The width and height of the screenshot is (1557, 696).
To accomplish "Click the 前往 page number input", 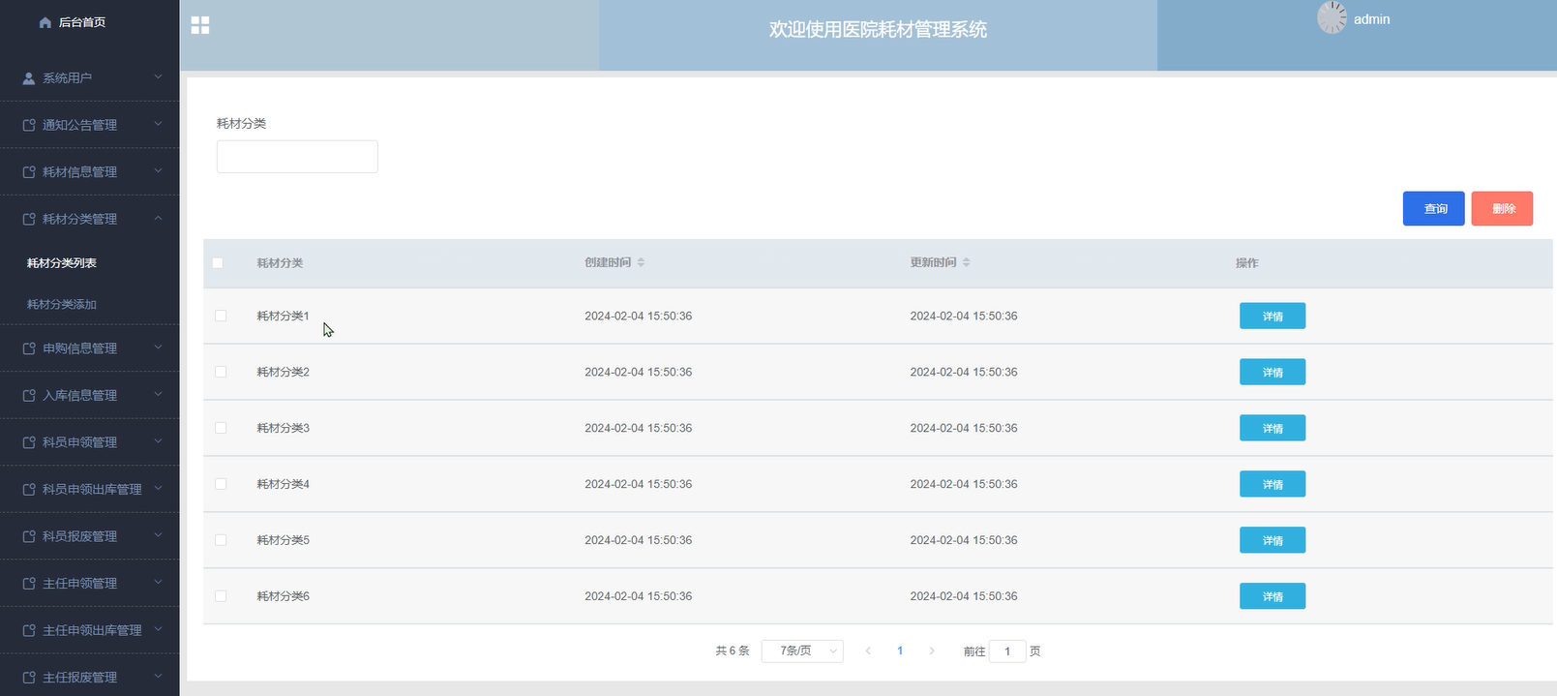I will coord(1007,651).
